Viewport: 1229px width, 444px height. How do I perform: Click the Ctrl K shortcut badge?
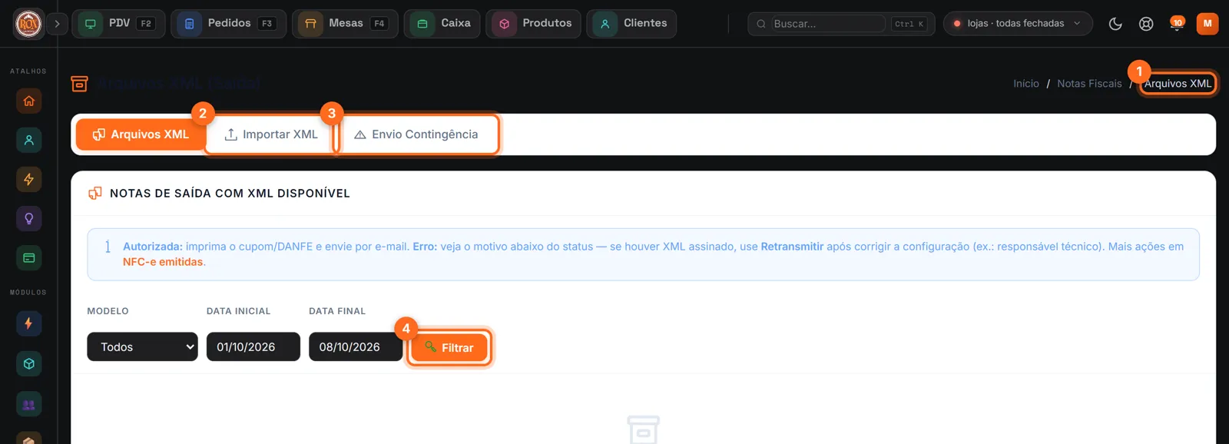pos(909,24)
